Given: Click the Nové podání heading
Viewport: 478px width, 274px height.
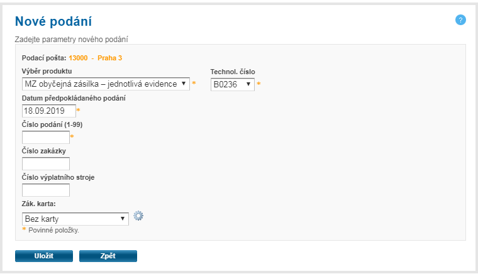Looking at the screenshot, I should [x=53, y=21].
